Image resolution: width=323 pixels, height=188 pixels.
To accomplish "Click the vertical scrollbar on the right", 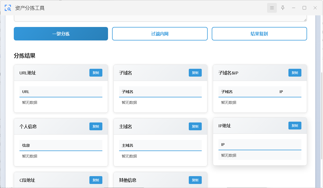I will (321, 116).
